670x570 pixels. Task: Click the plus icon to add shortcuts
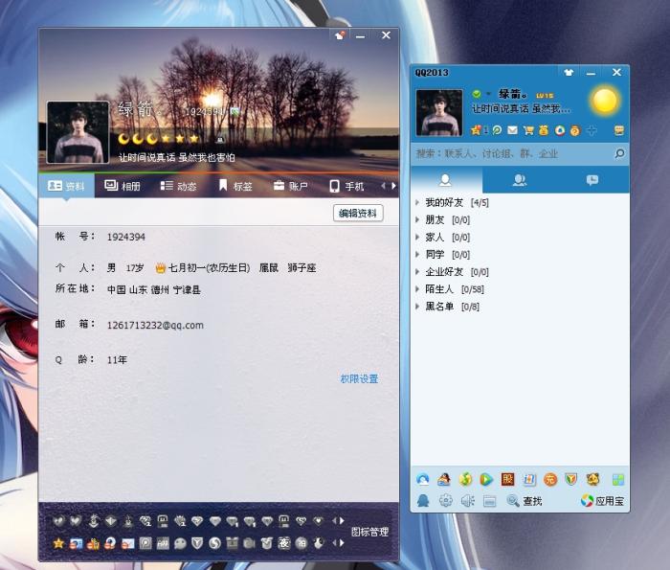(592, 130)
